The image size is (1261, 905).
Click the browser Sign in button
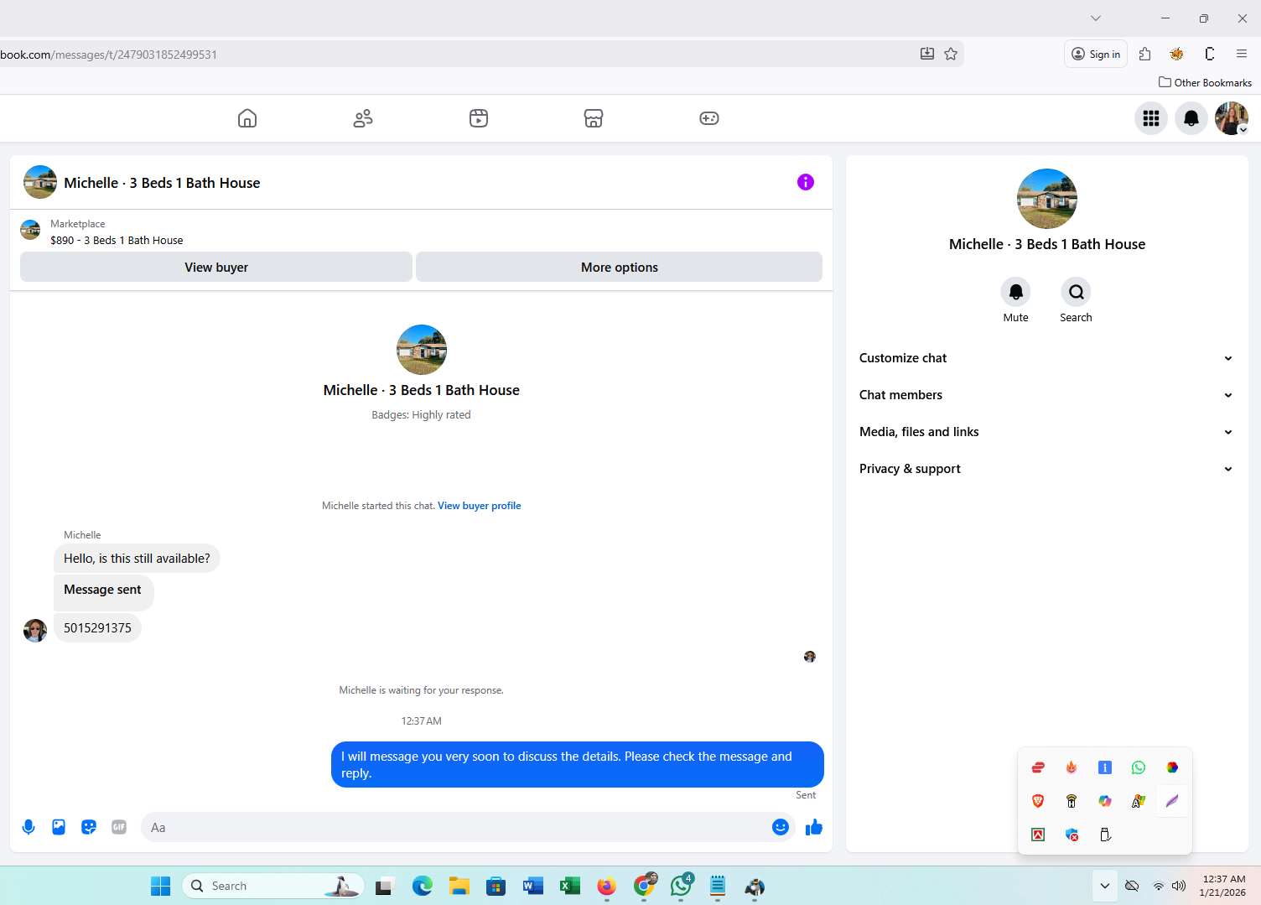(x=1096, y=54)
